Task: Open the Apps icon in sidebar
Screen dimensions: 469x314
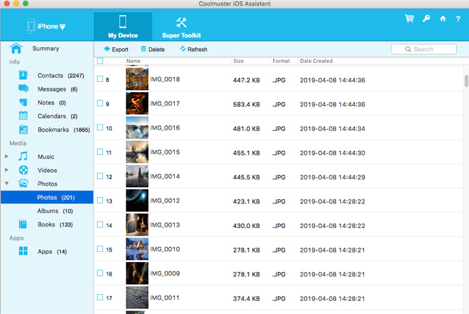Action: [x=23, y=251]
